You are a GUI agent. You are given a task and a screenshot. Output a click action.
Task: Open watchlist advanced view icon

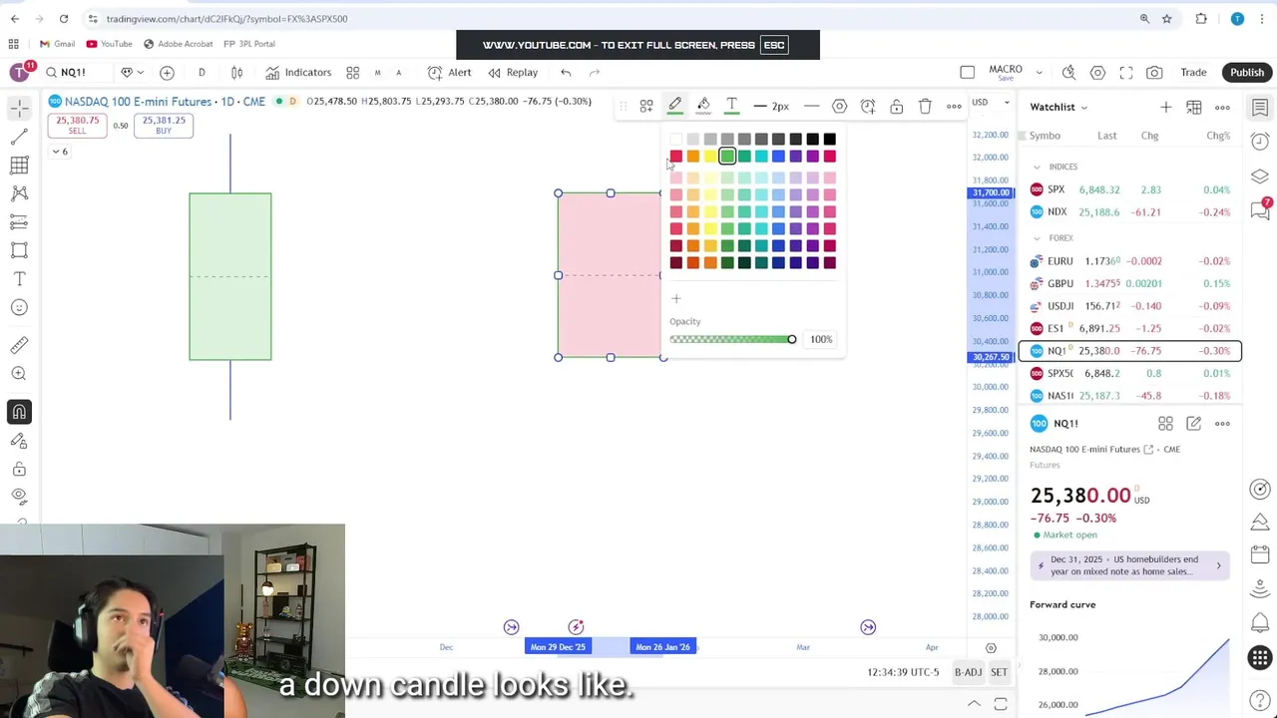pos(1193,107)
